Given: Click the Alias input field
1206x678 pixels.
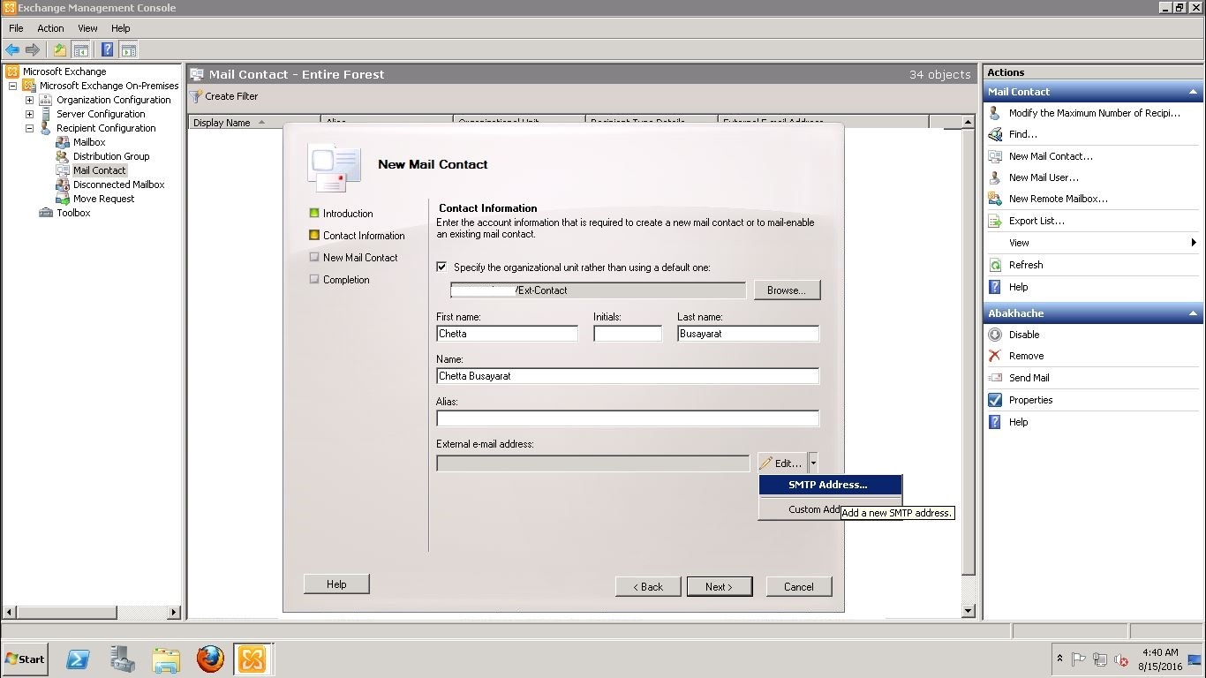Looking at the screenshot, I should tap(628, 418).
